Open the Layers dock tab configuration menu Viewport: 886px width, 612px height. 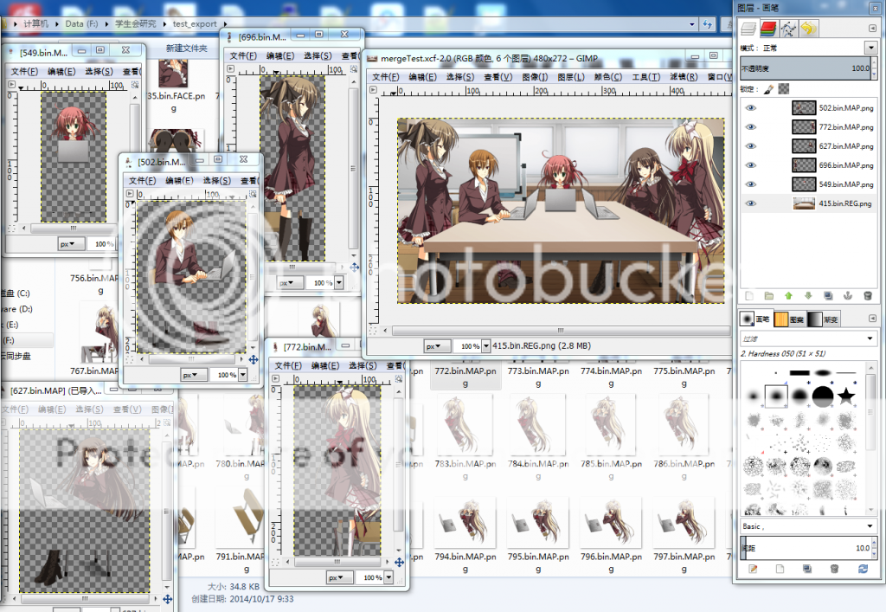(872, 29)
